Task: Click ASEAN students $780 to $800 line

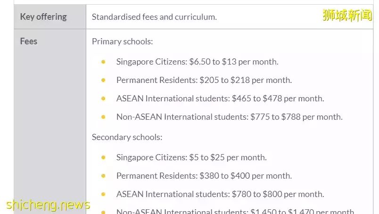Action: coord(220,194)
